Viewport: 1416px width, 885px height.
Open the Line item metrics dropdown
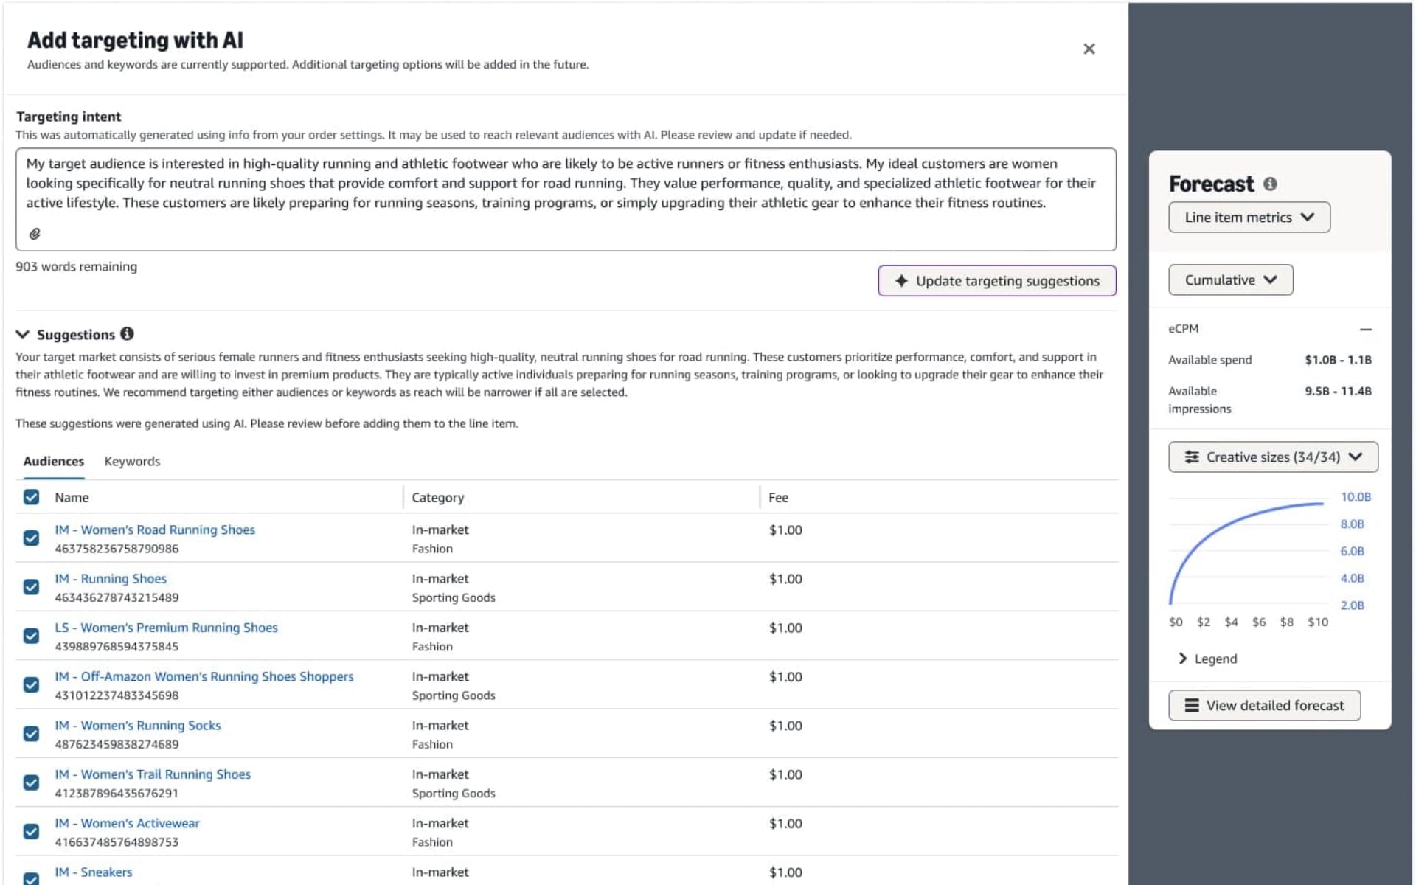(1249, 217)
